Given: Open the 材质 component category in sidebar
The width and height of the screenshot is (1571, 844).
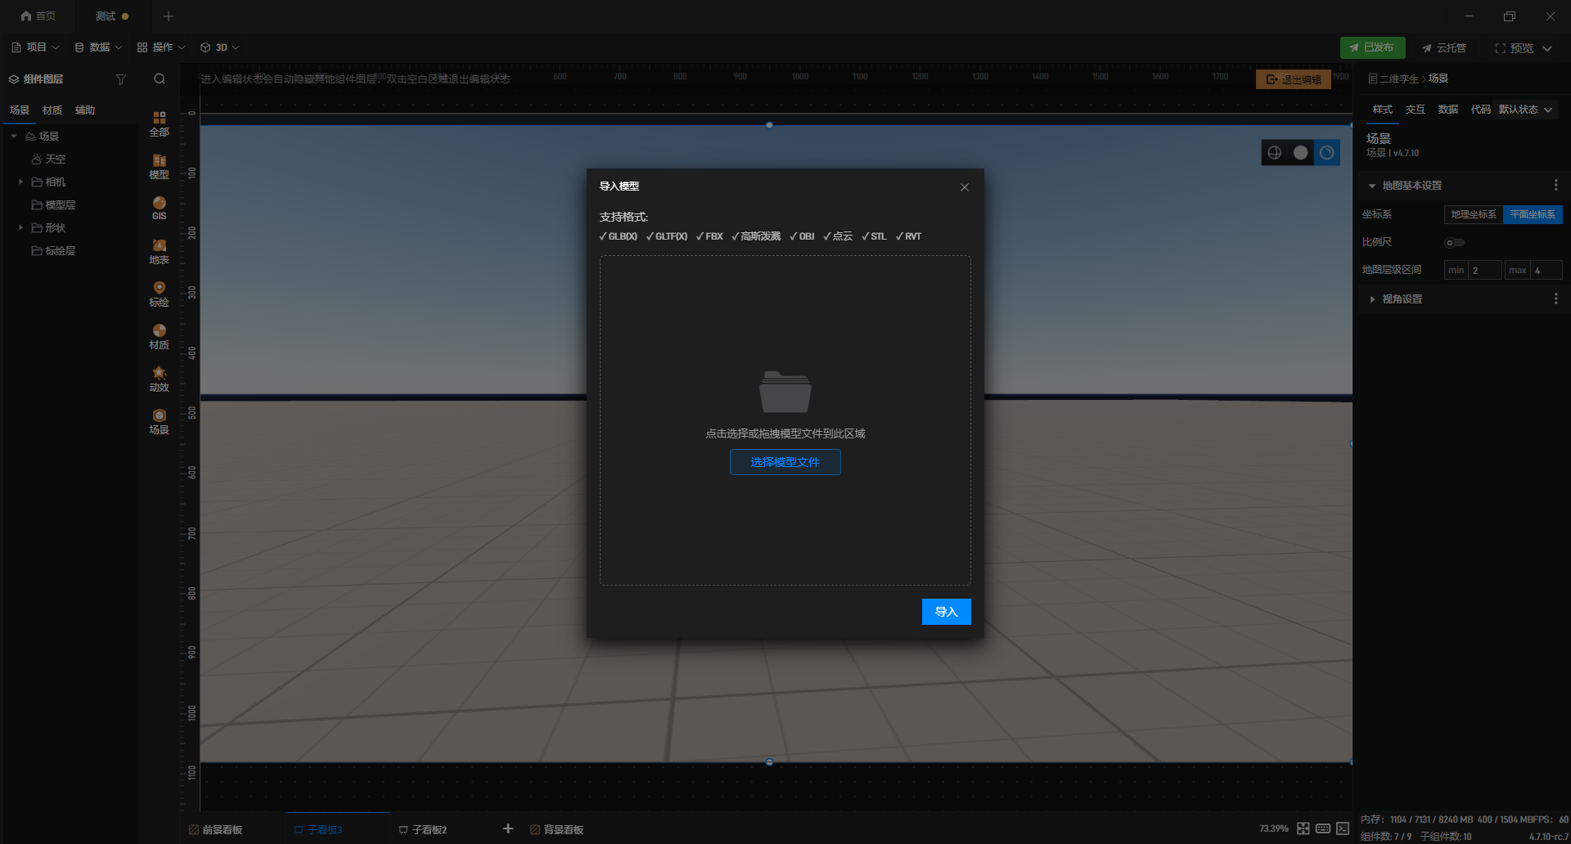Looking at the screenshot, I should point(159,336).
